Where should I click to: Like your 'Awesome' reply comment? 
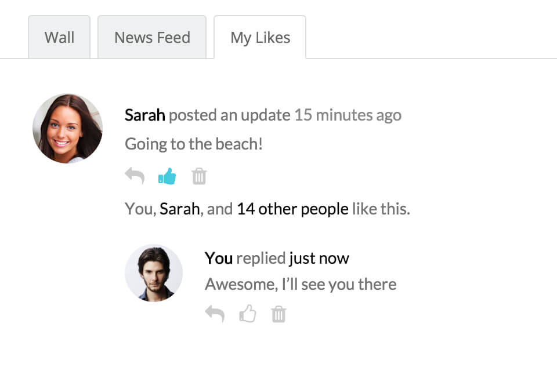click(x=248, y=314)
